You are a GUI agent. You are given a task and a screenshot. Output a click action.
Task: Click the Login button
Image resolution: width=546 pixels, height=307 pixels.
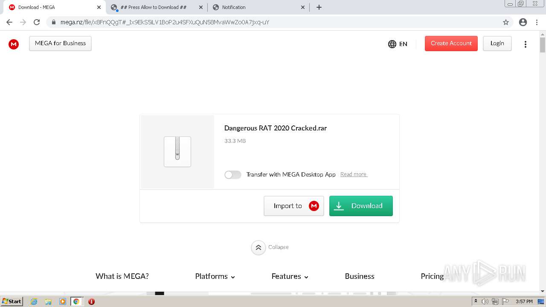[x=497, y=43]
